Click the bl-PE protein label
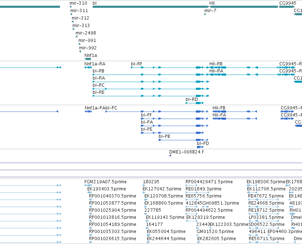The width and height of the screenshot is (302, 244). click(147, 129)
